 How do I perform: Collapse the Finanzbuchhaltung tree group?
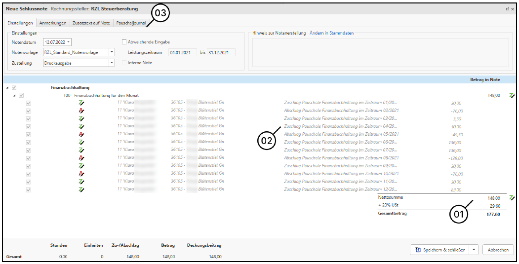tap(7, 88)
